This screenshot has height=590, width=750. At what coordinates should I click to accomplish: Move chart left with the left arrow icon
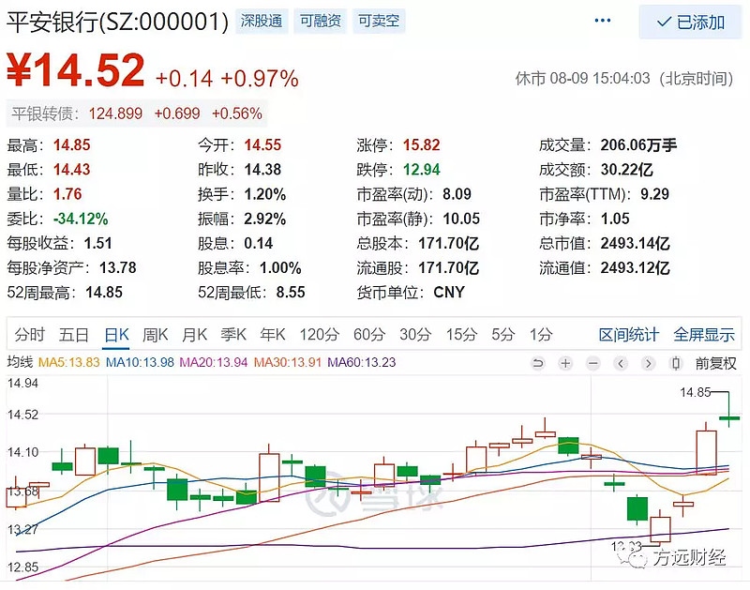click(x=621, y=363)
